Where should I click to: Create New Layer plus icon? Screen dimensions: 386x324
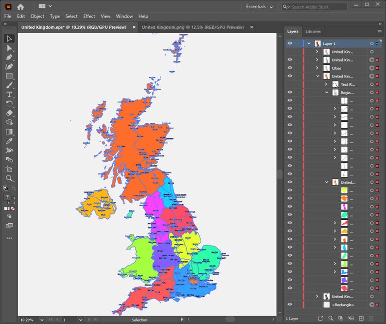(x=361, y=318)
